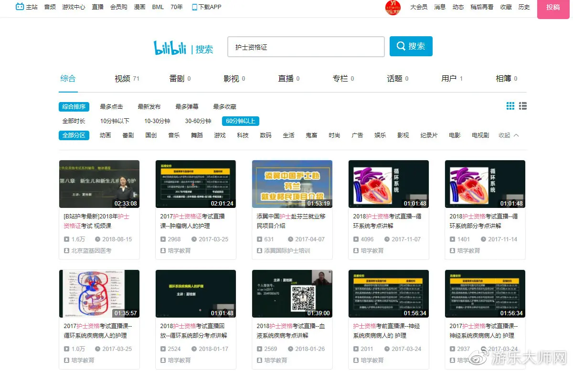Sort results by 最多点击
Viewport: 573px width, 371px height.
pos(111,107)
